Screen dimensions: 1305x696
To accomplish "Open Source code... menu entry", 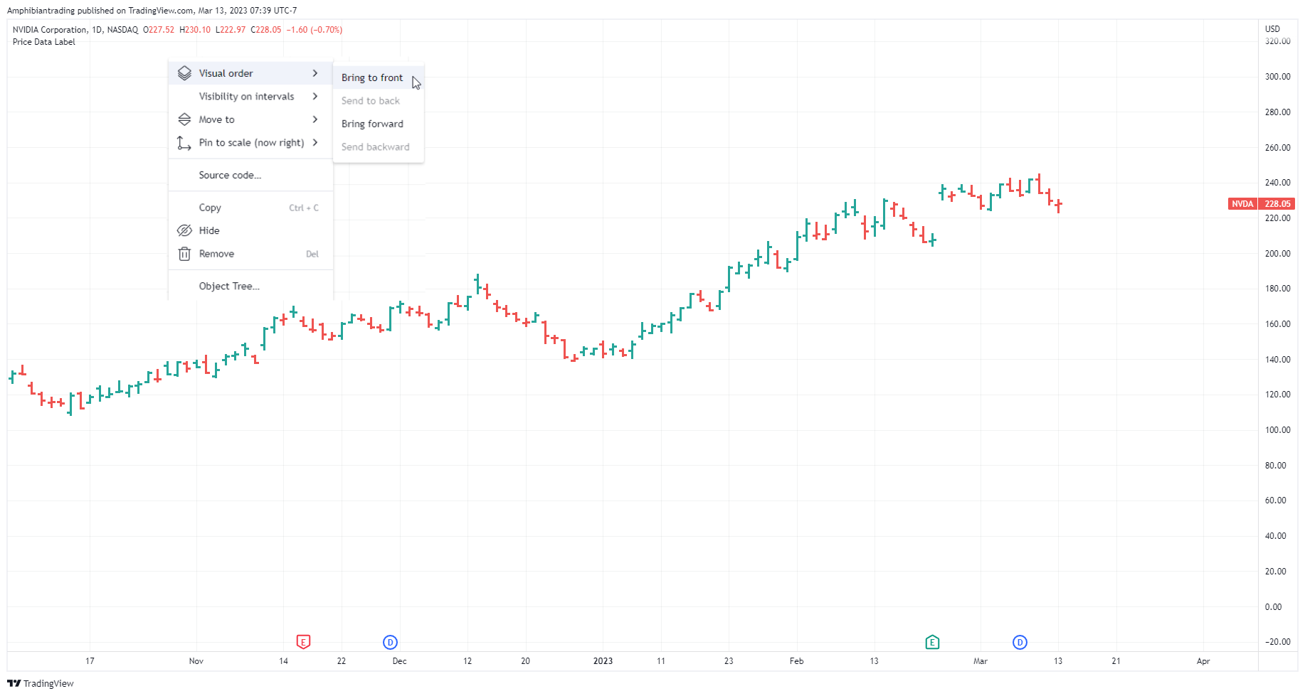I will [250, 175].
